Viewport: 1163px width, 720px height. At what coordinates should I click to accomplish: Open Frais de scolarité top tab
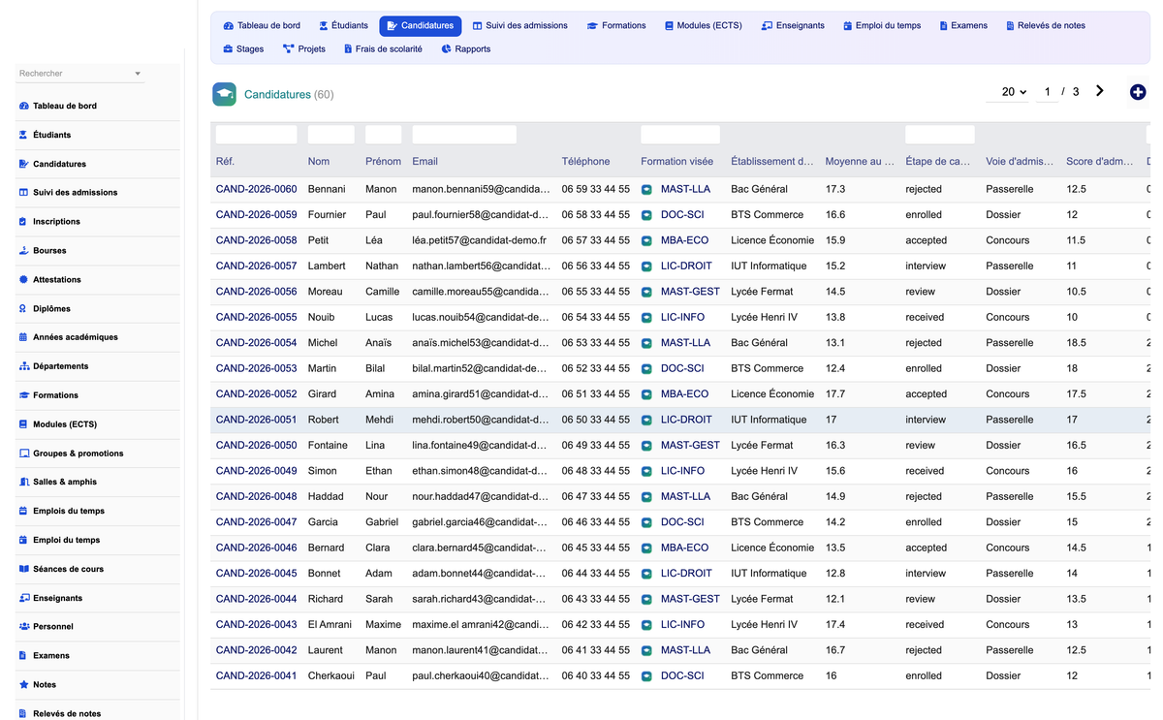pyautogui.click(x=383, y=48)
